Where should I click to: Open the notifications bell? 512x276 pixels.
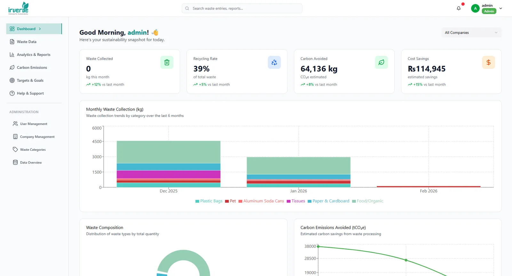459,8
